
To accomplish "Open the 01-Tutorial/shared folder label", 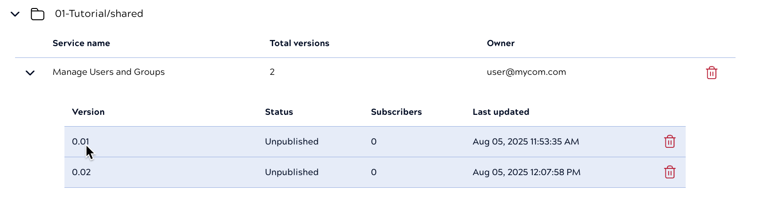I will click(x=99, y=14).
